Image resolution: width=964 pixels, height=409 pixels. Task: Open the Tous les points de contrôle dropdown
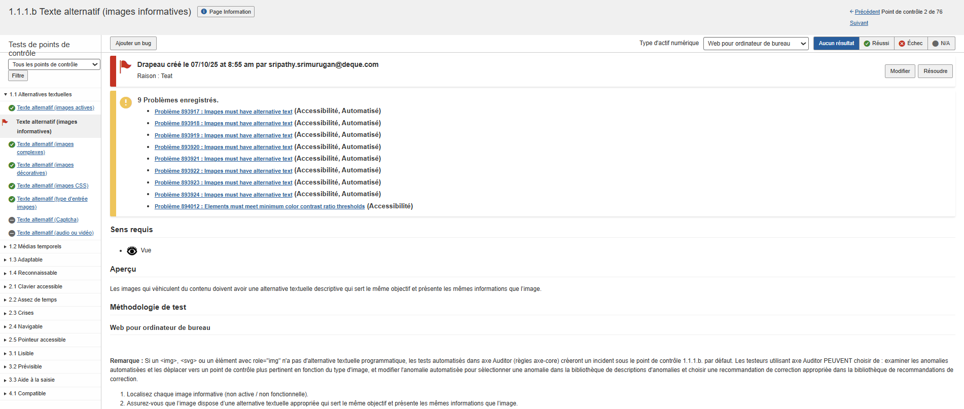(54, 64)
